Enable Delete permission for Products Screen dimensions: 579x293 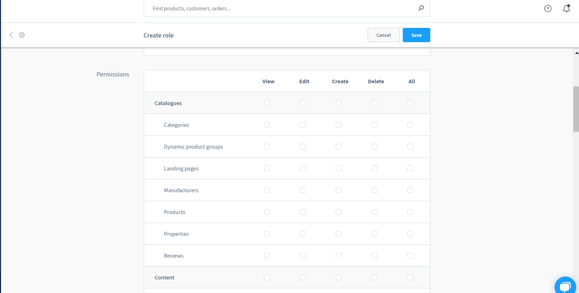[x=374, y=212]
